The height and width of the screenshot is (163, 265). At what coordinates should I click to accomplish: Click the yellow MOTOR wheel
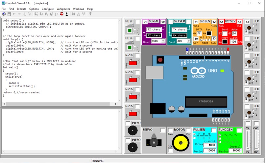[181, 143]
